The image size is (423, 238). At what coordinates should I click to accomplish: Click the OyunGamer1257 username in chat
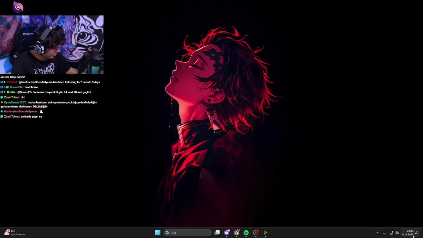pos(15,102)
